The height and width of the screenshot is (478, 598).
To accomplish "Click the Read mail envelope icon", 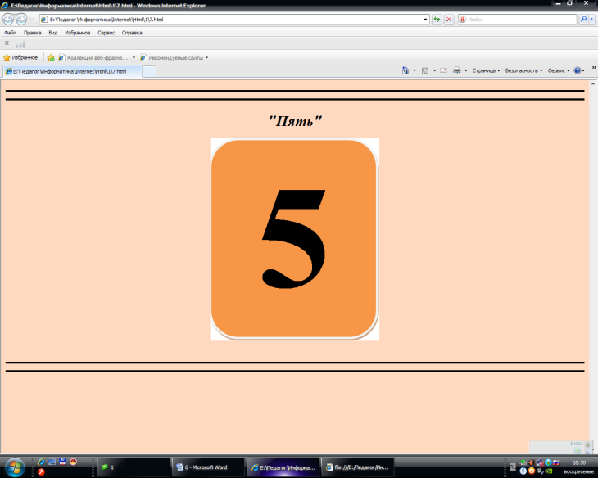I will 443,70.
